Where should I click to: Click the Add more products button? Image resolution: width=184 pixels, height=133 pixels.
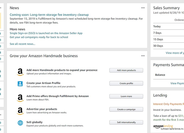point(126,70)
